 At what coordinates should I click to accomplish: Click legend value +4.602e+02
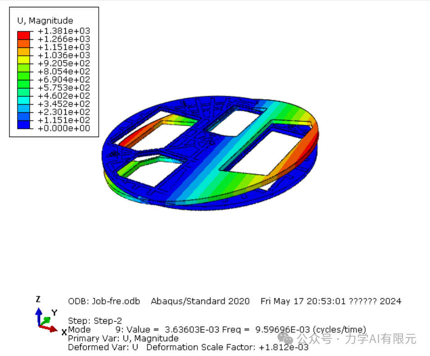(64, 96)
